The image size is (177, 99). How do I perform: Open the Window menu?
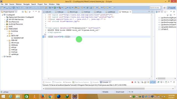pyautogui.click(x=52, y=4)
